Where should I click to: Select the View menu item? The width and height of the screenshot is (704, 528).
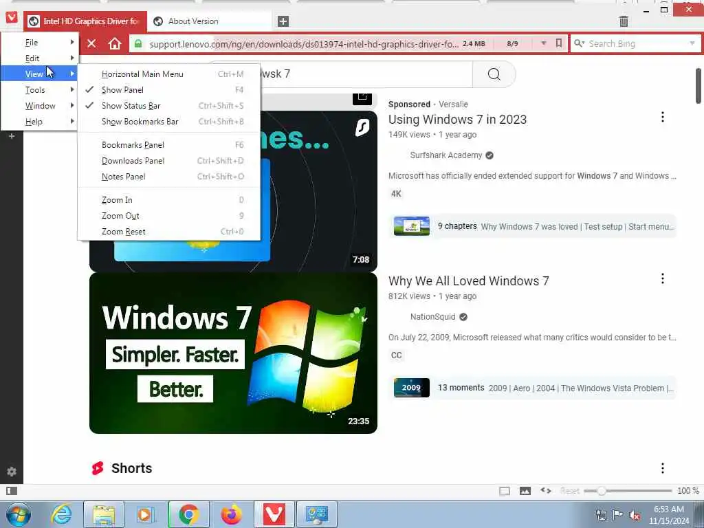39,74
